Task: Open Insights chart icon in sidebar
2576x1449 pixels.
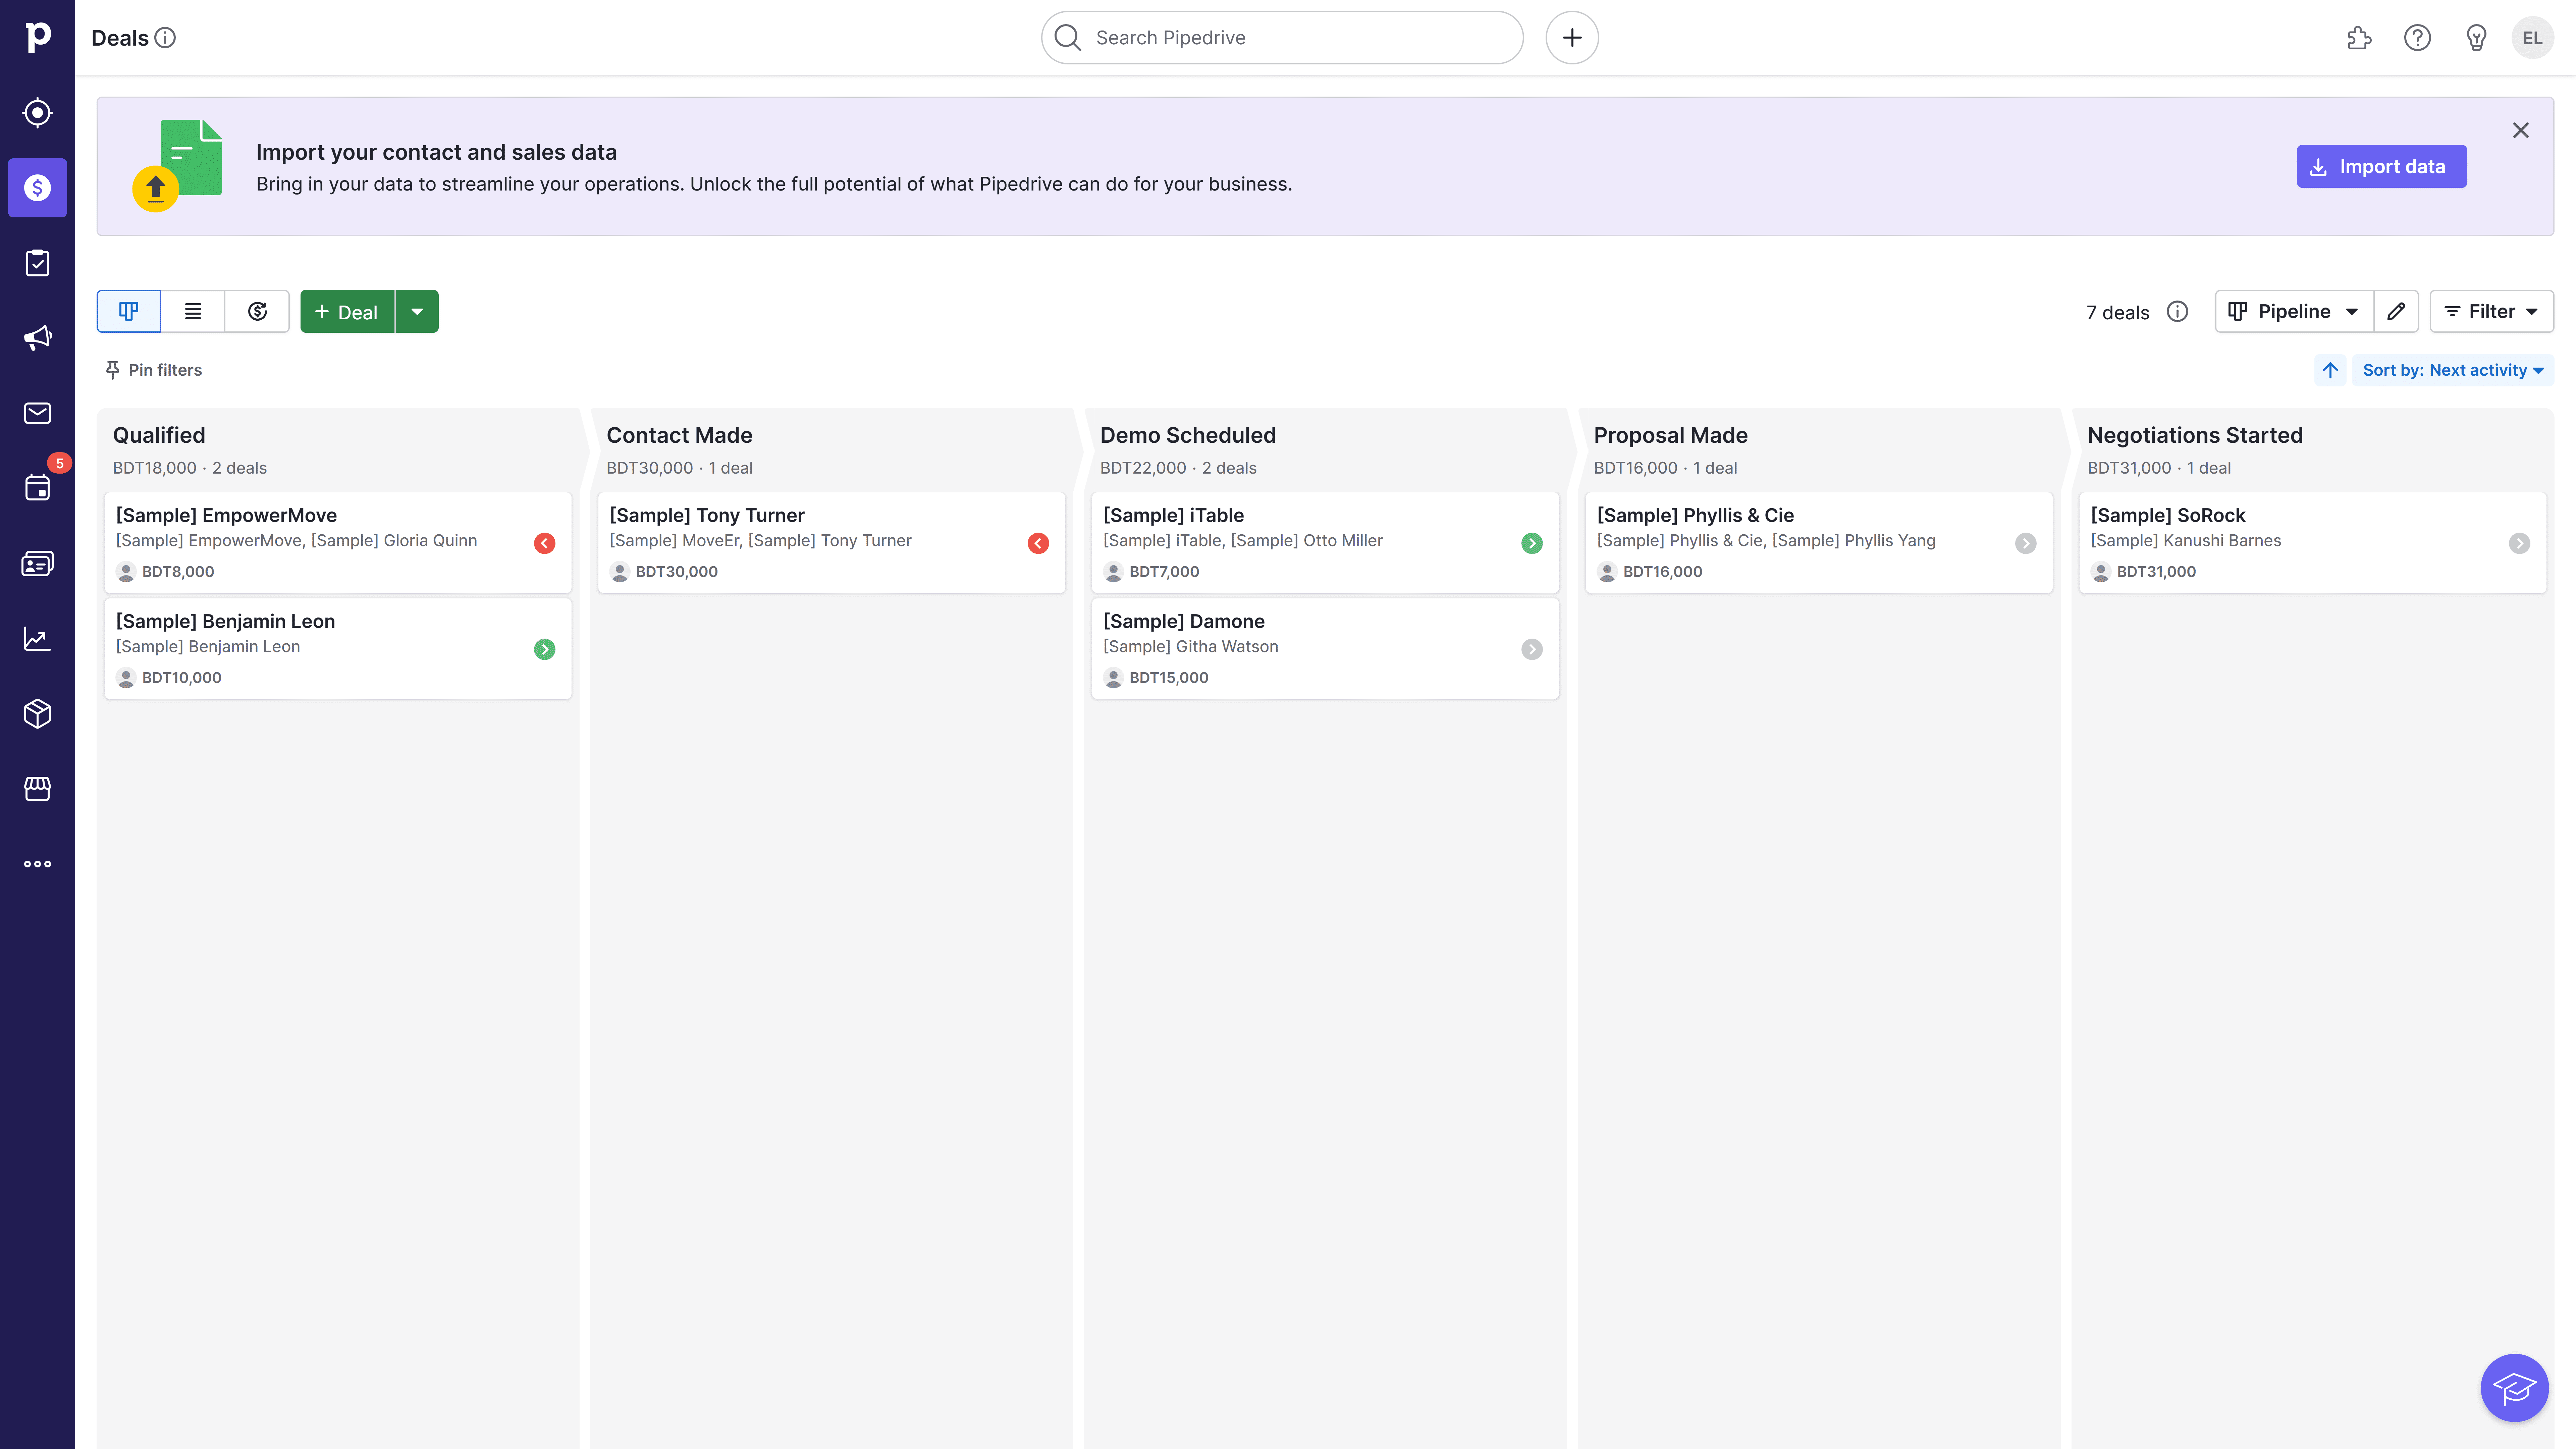Action: [37, 639]
